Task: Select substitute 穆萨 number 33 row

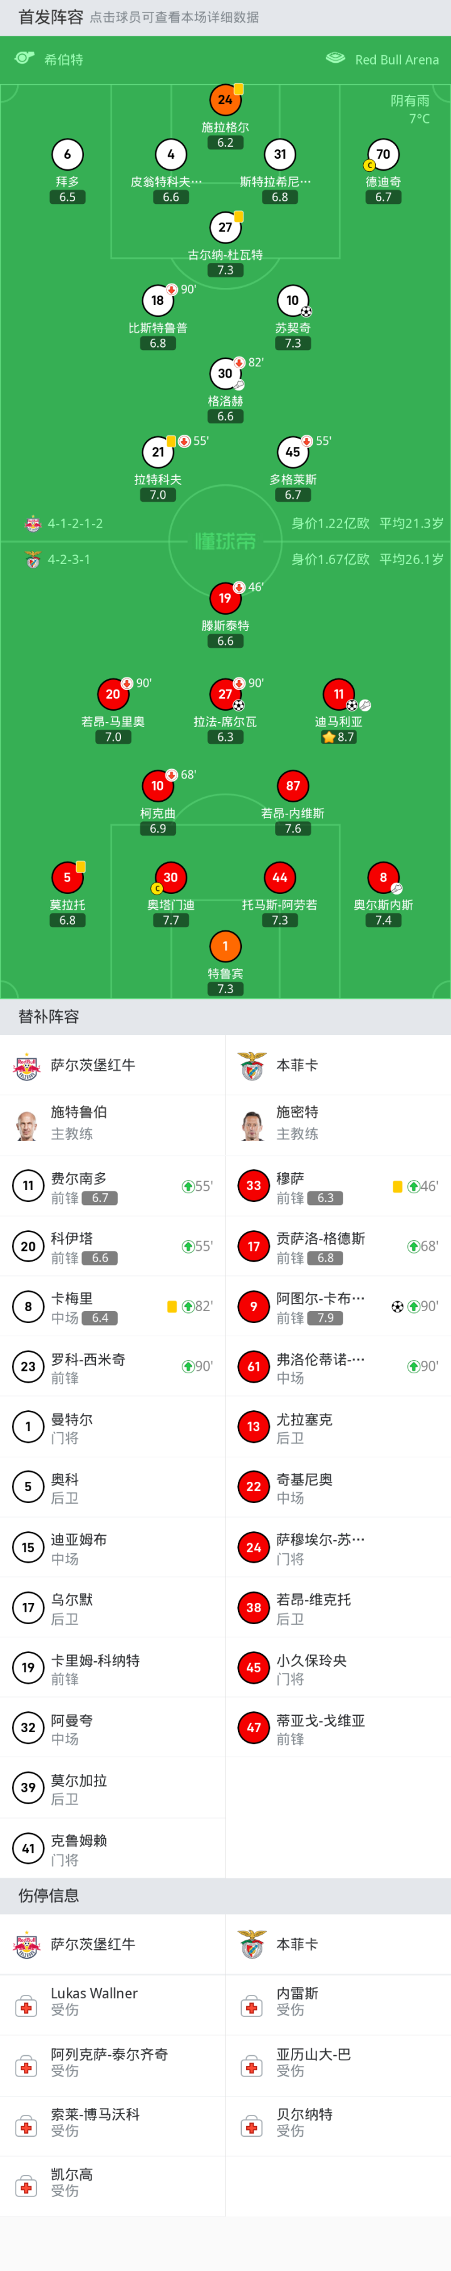Action: pos(338,1186)
